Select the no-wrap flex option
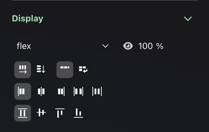Image resolution: width=209 pixels, height=132 pixels. (x=65, y=69)
